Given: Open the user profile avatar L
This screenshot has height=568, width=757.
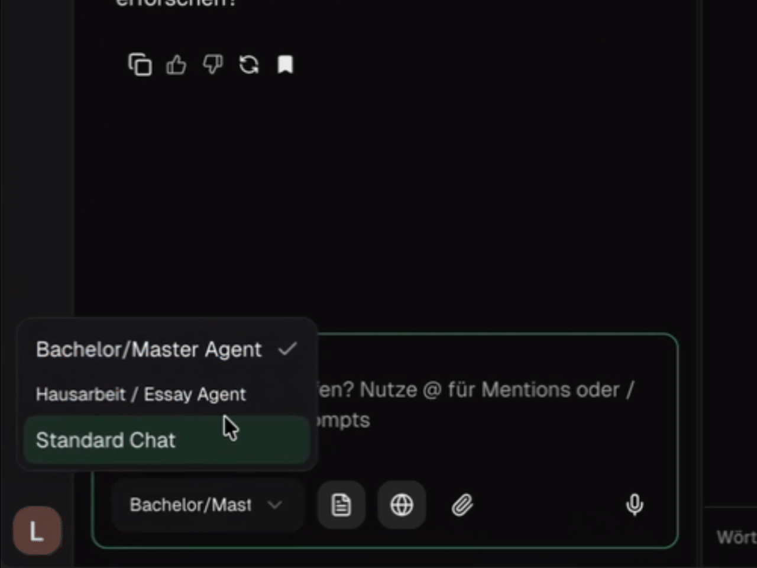Looking at the screenshot, I should tap(37, 531).
